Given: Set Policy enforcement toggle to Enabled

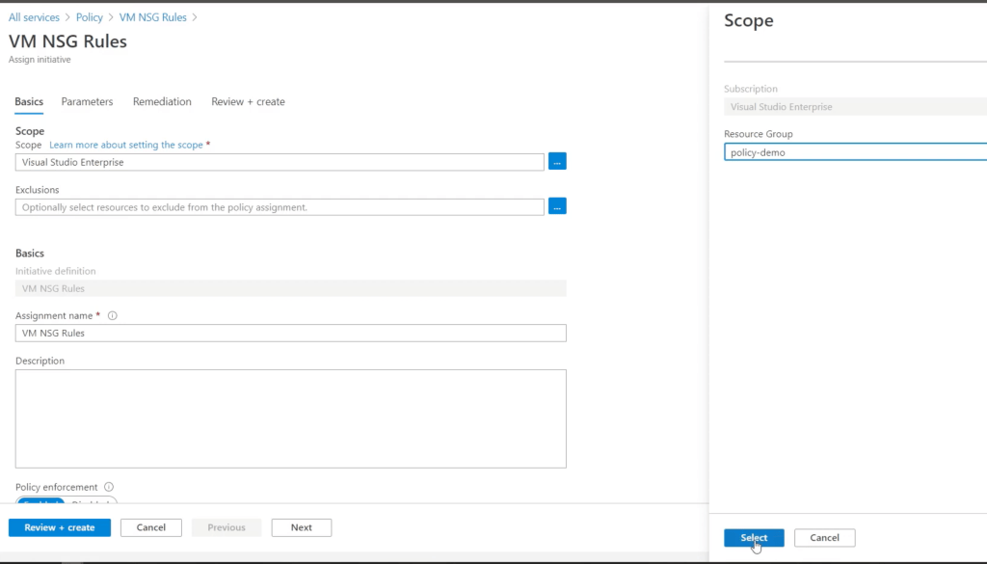Looking at the screenshot, I should point(40,501).
